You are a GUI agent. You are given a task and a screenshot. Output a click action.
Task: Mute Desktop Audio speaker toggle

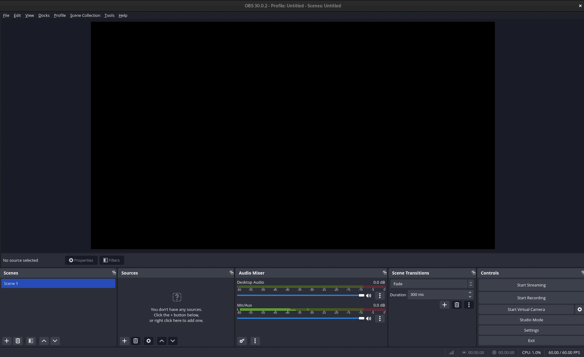pos(369,296)
